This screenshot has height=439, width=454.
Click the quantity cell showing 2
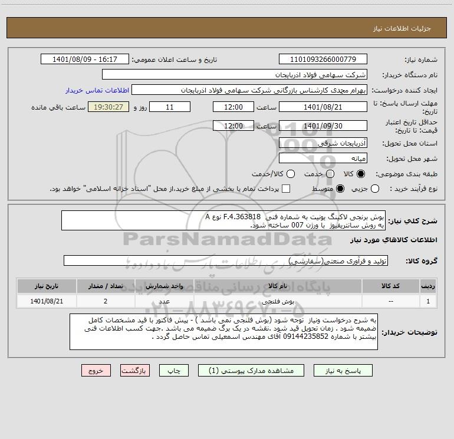[x=106, y=301]
